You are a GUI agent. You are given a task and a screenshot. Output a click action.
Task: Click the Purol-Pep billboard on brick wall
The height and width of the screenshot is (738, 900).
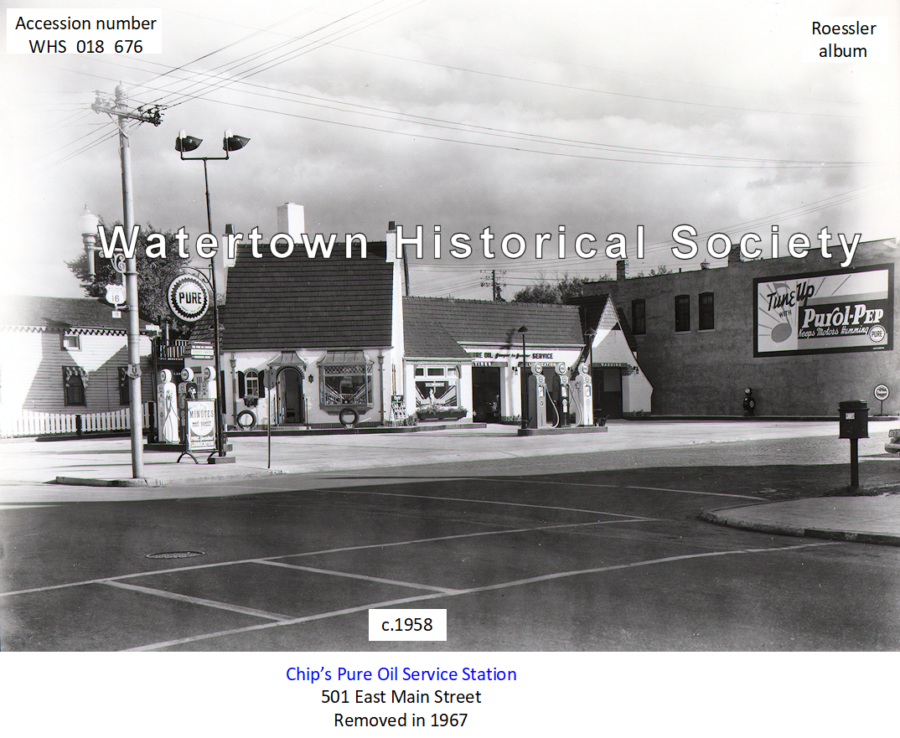click(x=822, y=311)
